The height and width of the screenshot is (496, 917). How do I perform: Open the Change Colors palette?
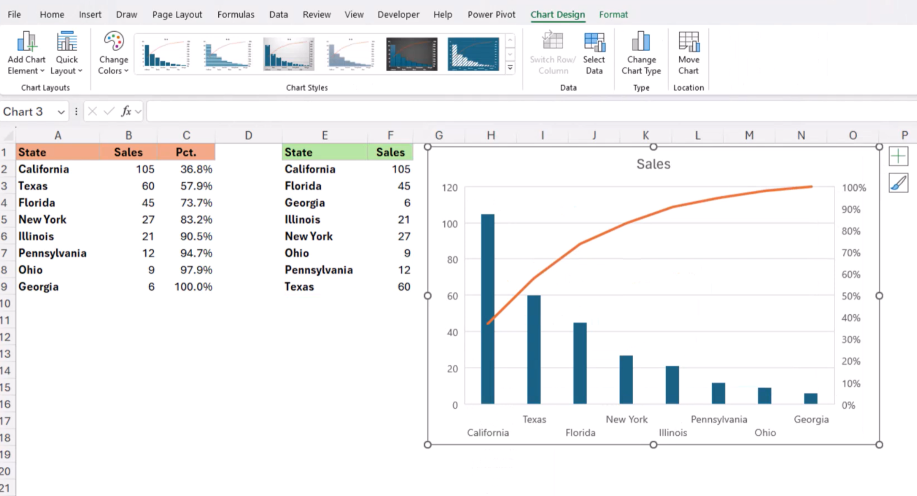(113, 53)
